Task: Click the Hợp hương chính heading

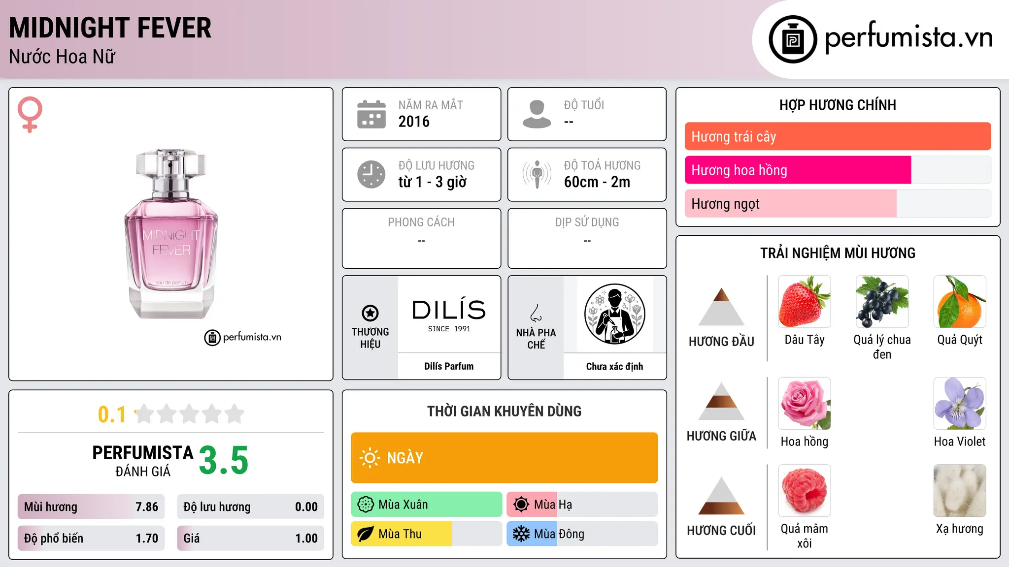Action: tap(838, 105)
